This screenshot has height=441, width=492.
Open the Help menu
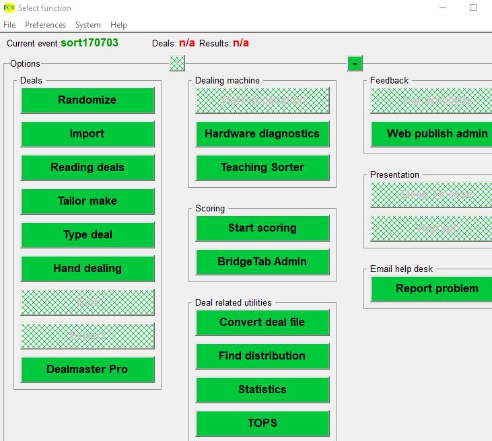point(118,25)
